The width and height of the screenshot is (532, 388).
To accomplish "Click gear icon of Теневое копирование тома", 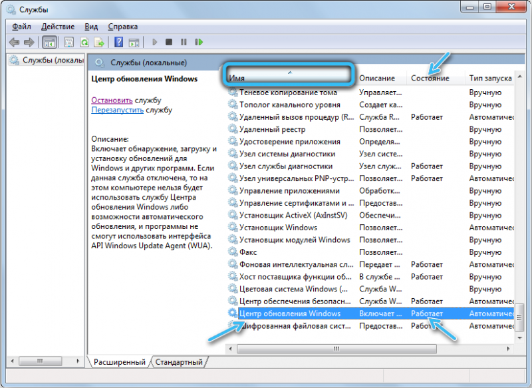I will coord(232,93).
